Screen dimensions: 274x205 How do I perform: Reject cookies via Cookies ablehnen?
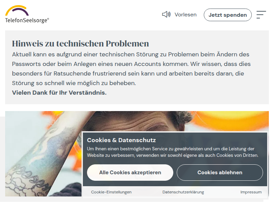pos(220,173)
